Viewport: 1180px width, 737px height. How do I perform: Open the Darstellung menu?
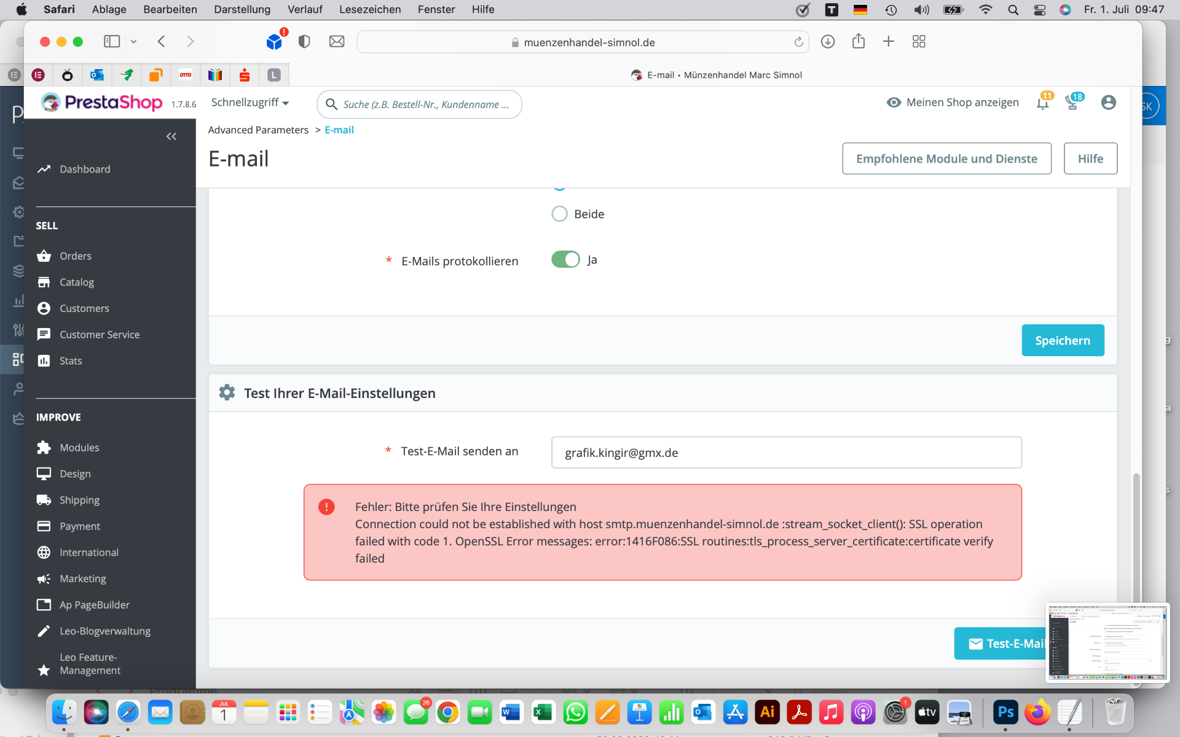click(x=242, y=9)
